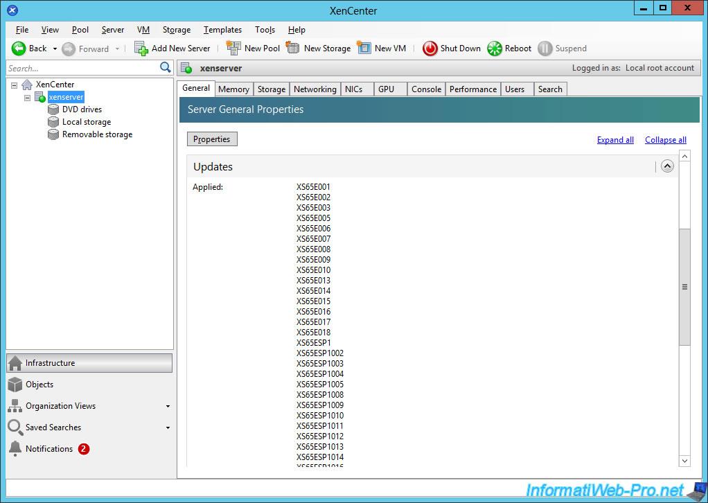Image resolution: width=708 pixels, height=503 pixels.
Task: Click the green Reboot icon
Action: point(495,48)
